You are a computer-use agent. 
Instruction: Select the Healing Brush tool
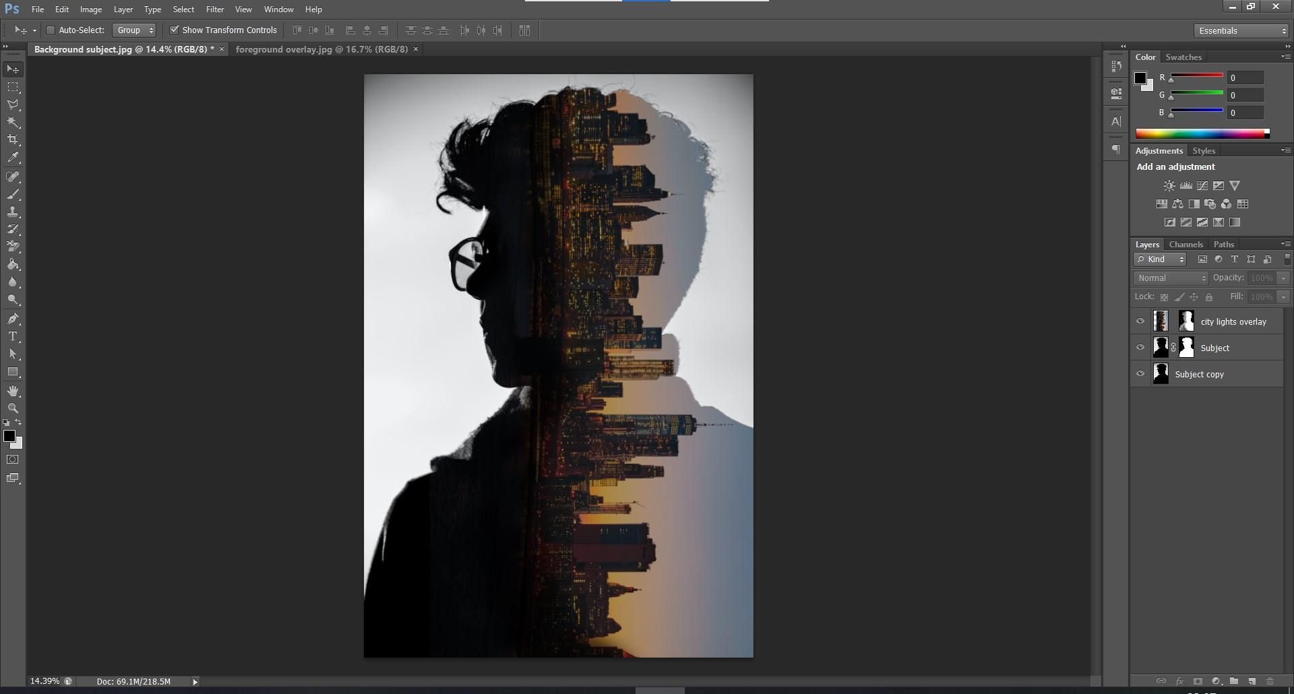(13, 177)
